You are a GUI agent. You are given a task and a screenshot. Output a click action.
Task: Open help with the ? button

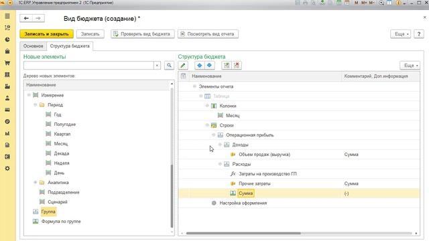point(418,34)
